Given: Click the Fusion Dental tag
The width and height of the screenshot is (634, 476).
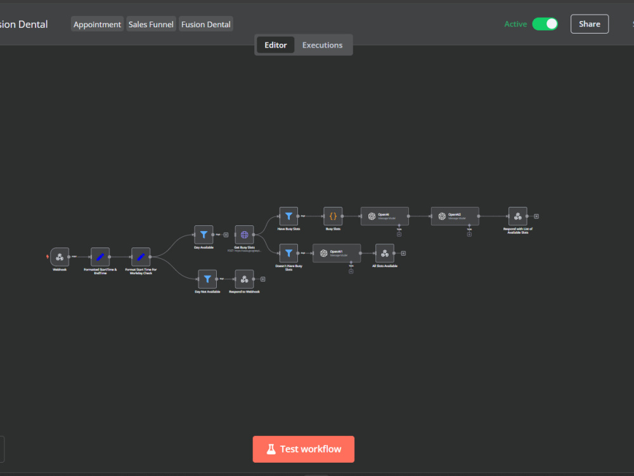Looking at the screenshot, I should click(x=206, y=24).
